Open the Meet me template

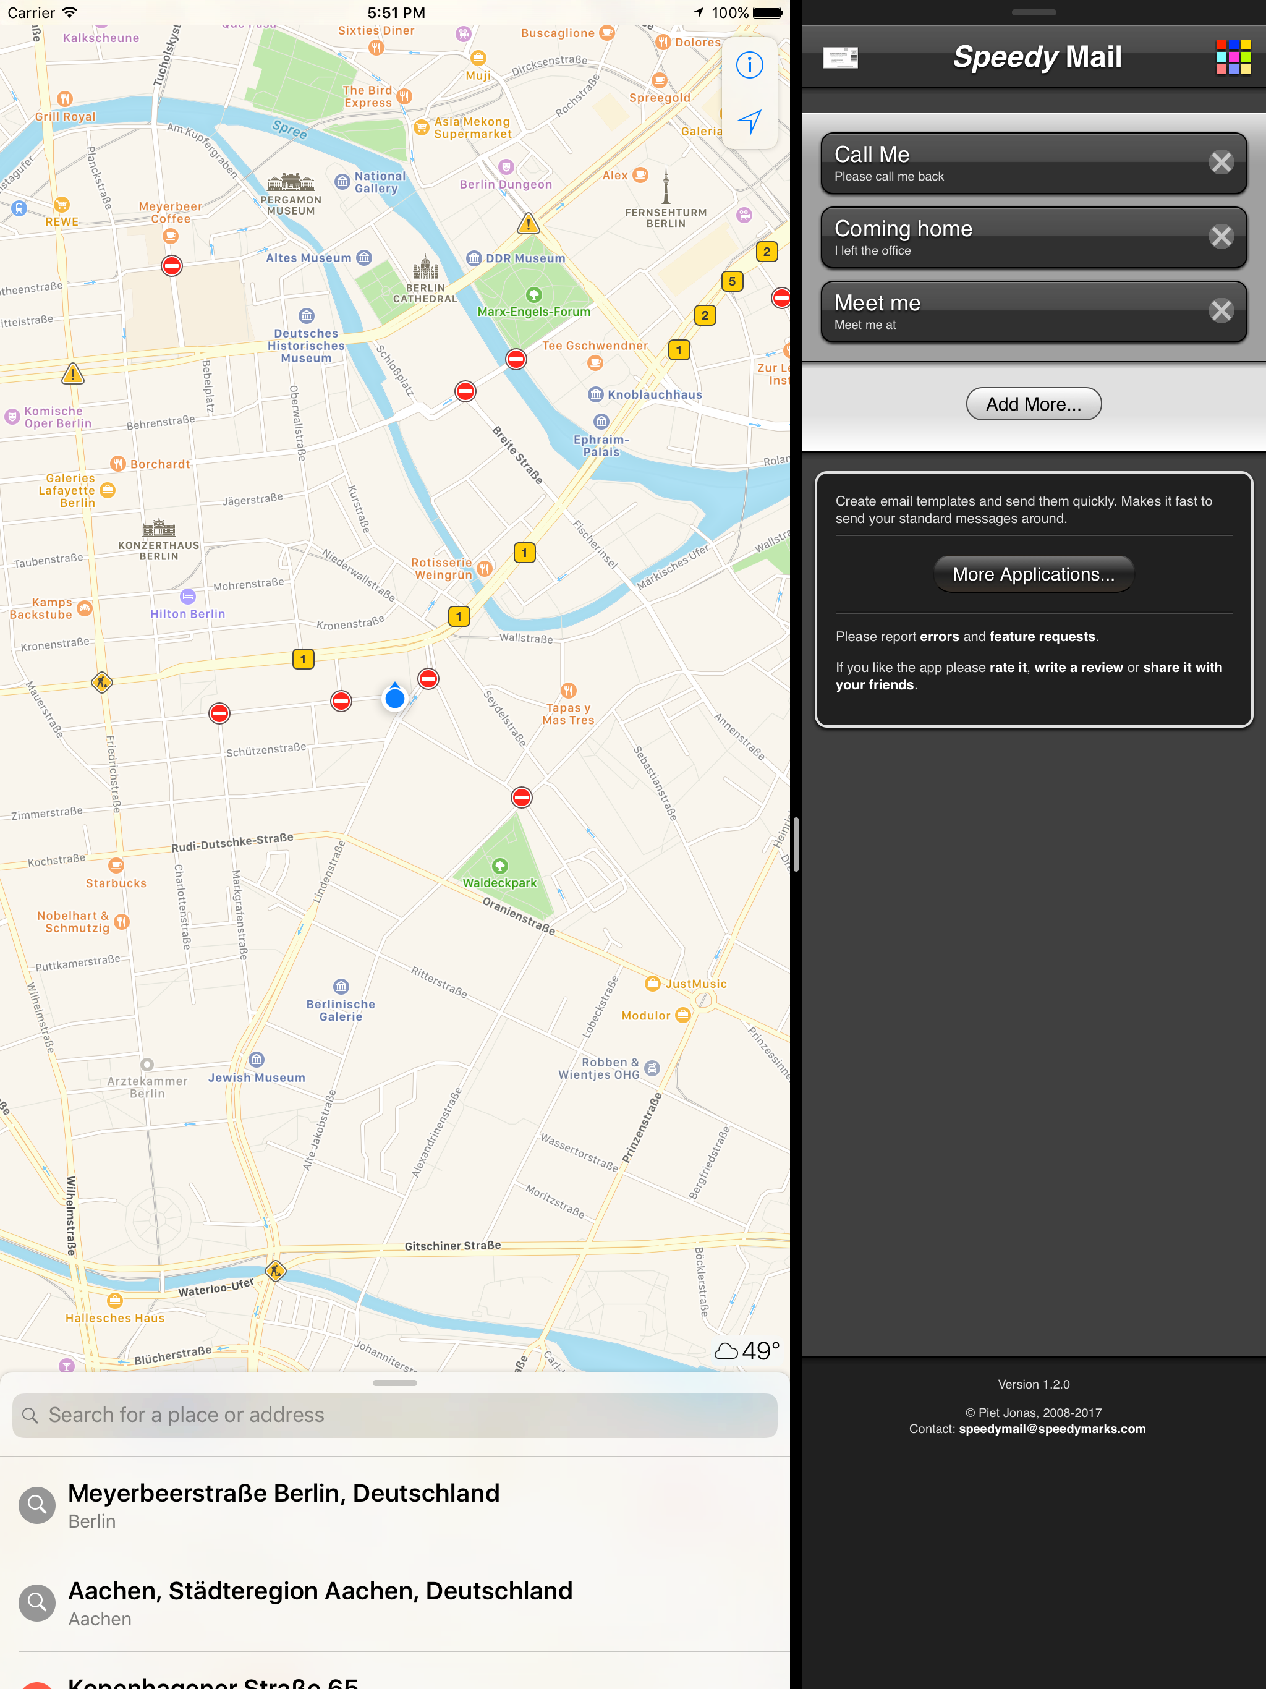pyautogui.click(x=1033, y=312)
